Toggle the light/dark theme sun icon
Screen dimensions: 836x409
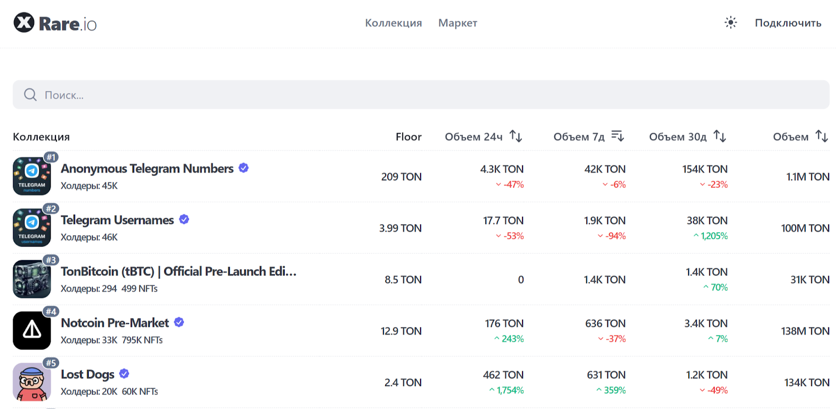click(x=730, y=22)
